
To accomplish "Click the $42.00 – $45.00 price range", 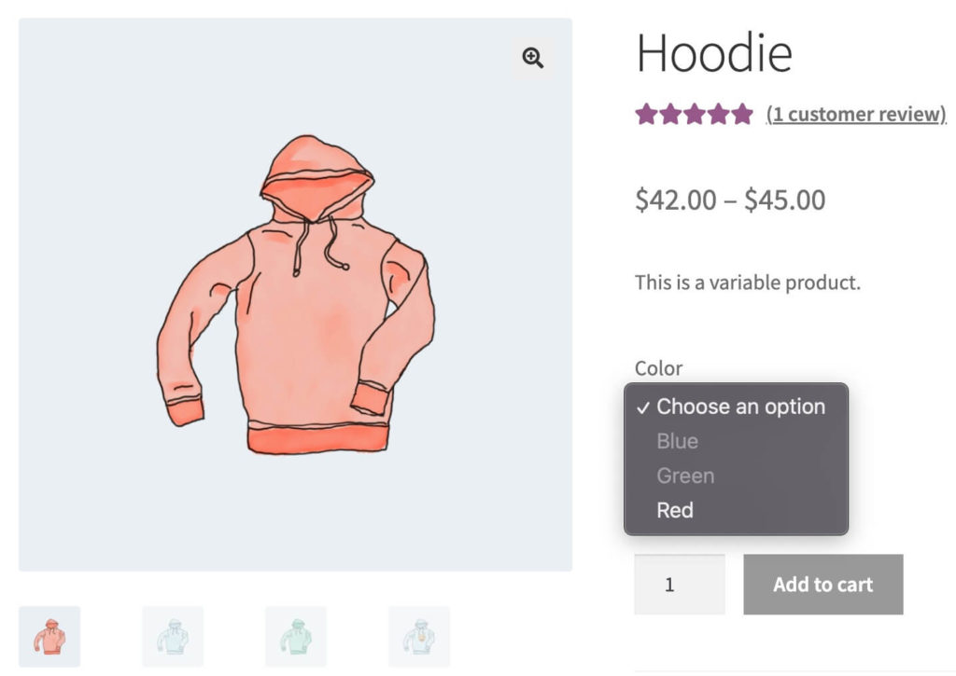I will tap(730, 200).
